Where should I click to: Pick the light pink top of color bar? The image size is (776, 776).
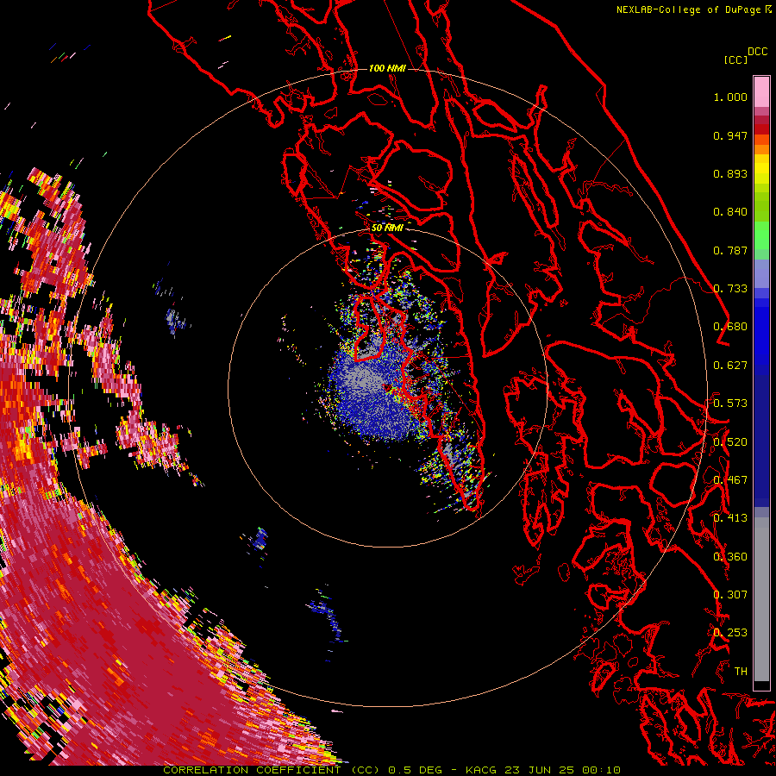click(x=761, y=91)
